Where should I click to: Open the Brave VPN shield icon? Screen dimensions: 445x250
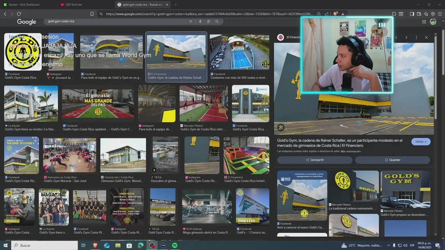click(433, 14)
